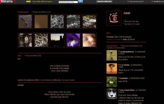Open the purple iris photo thumbnail
Viewport: 164px width, 104px height.
click(73, 40)
